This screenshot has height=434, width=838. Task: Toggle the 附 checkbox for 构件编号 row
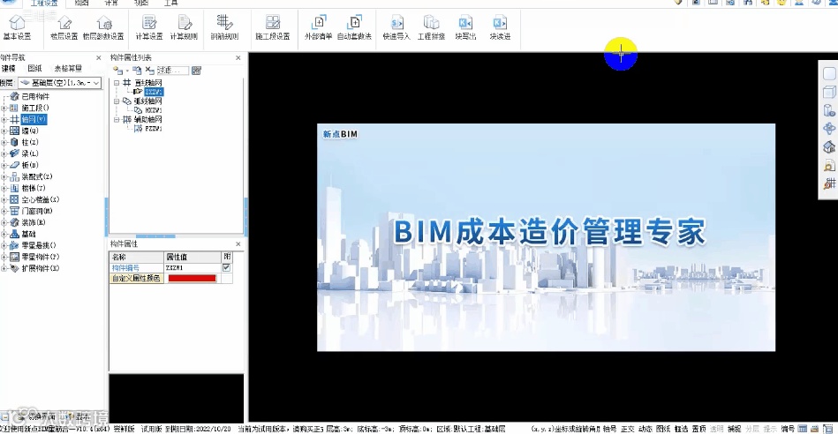click(227, 267)
